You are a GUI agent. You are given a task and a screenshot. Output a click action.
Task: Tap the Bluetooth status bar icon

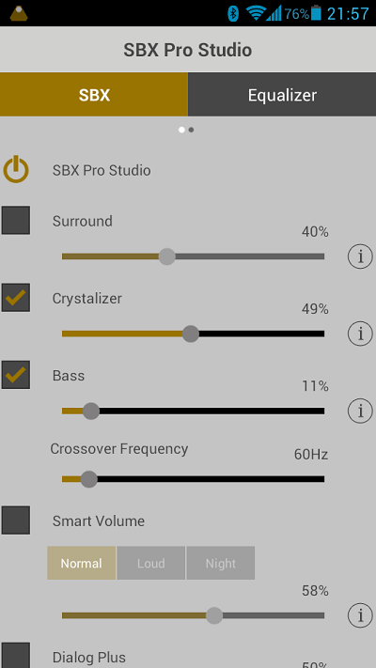(x=233, y=14)
